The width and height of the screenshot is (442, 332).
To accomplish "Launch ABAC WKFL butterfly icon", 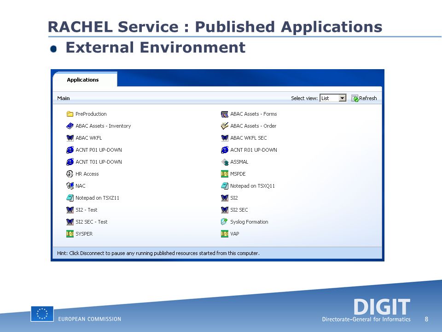I will click(x=70, y=138).
